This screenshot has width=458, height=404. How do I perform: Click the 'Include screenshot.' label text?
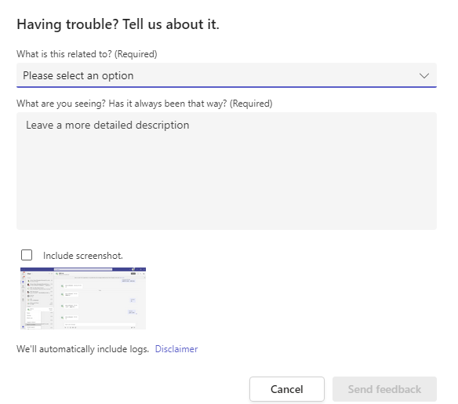coord(83,256)
